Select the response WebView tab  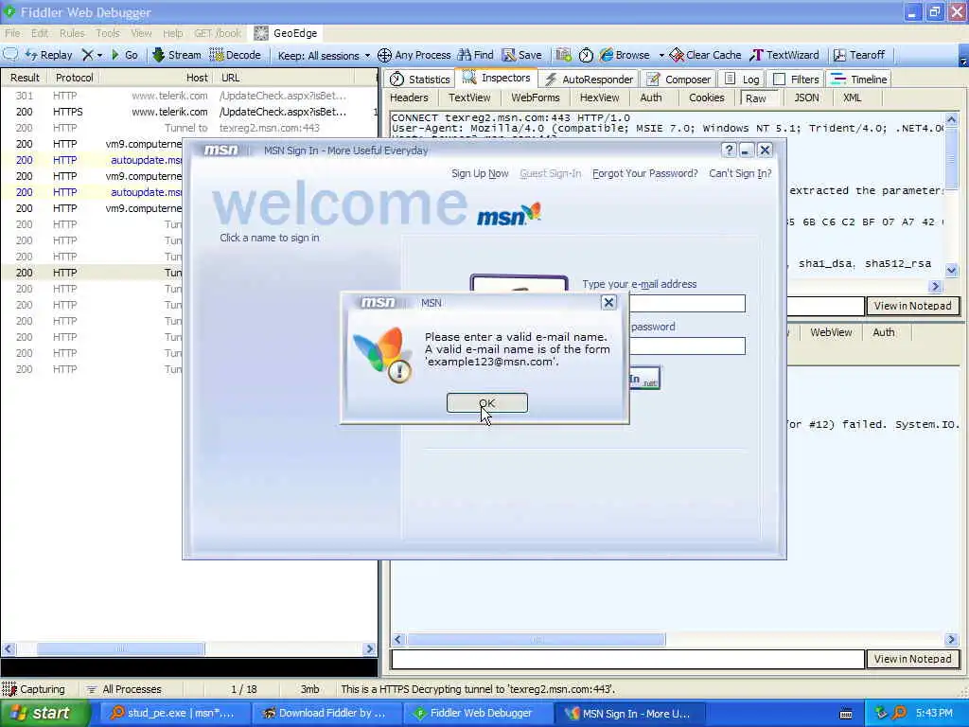click(x=831, y=332)
